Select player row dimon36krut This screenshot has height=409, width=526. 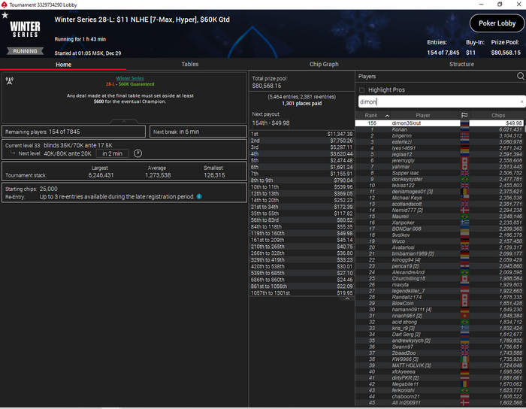[x=439, y=123]
